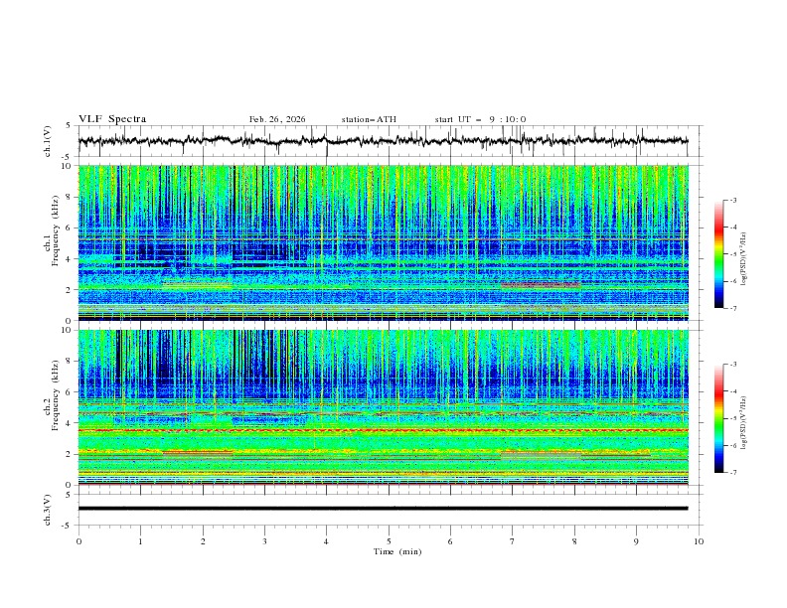Image resolution: width=787 pixels, height=608 pixels.
Task: Click the "-5" tick on ch.1 color bar
Action: 733,254
